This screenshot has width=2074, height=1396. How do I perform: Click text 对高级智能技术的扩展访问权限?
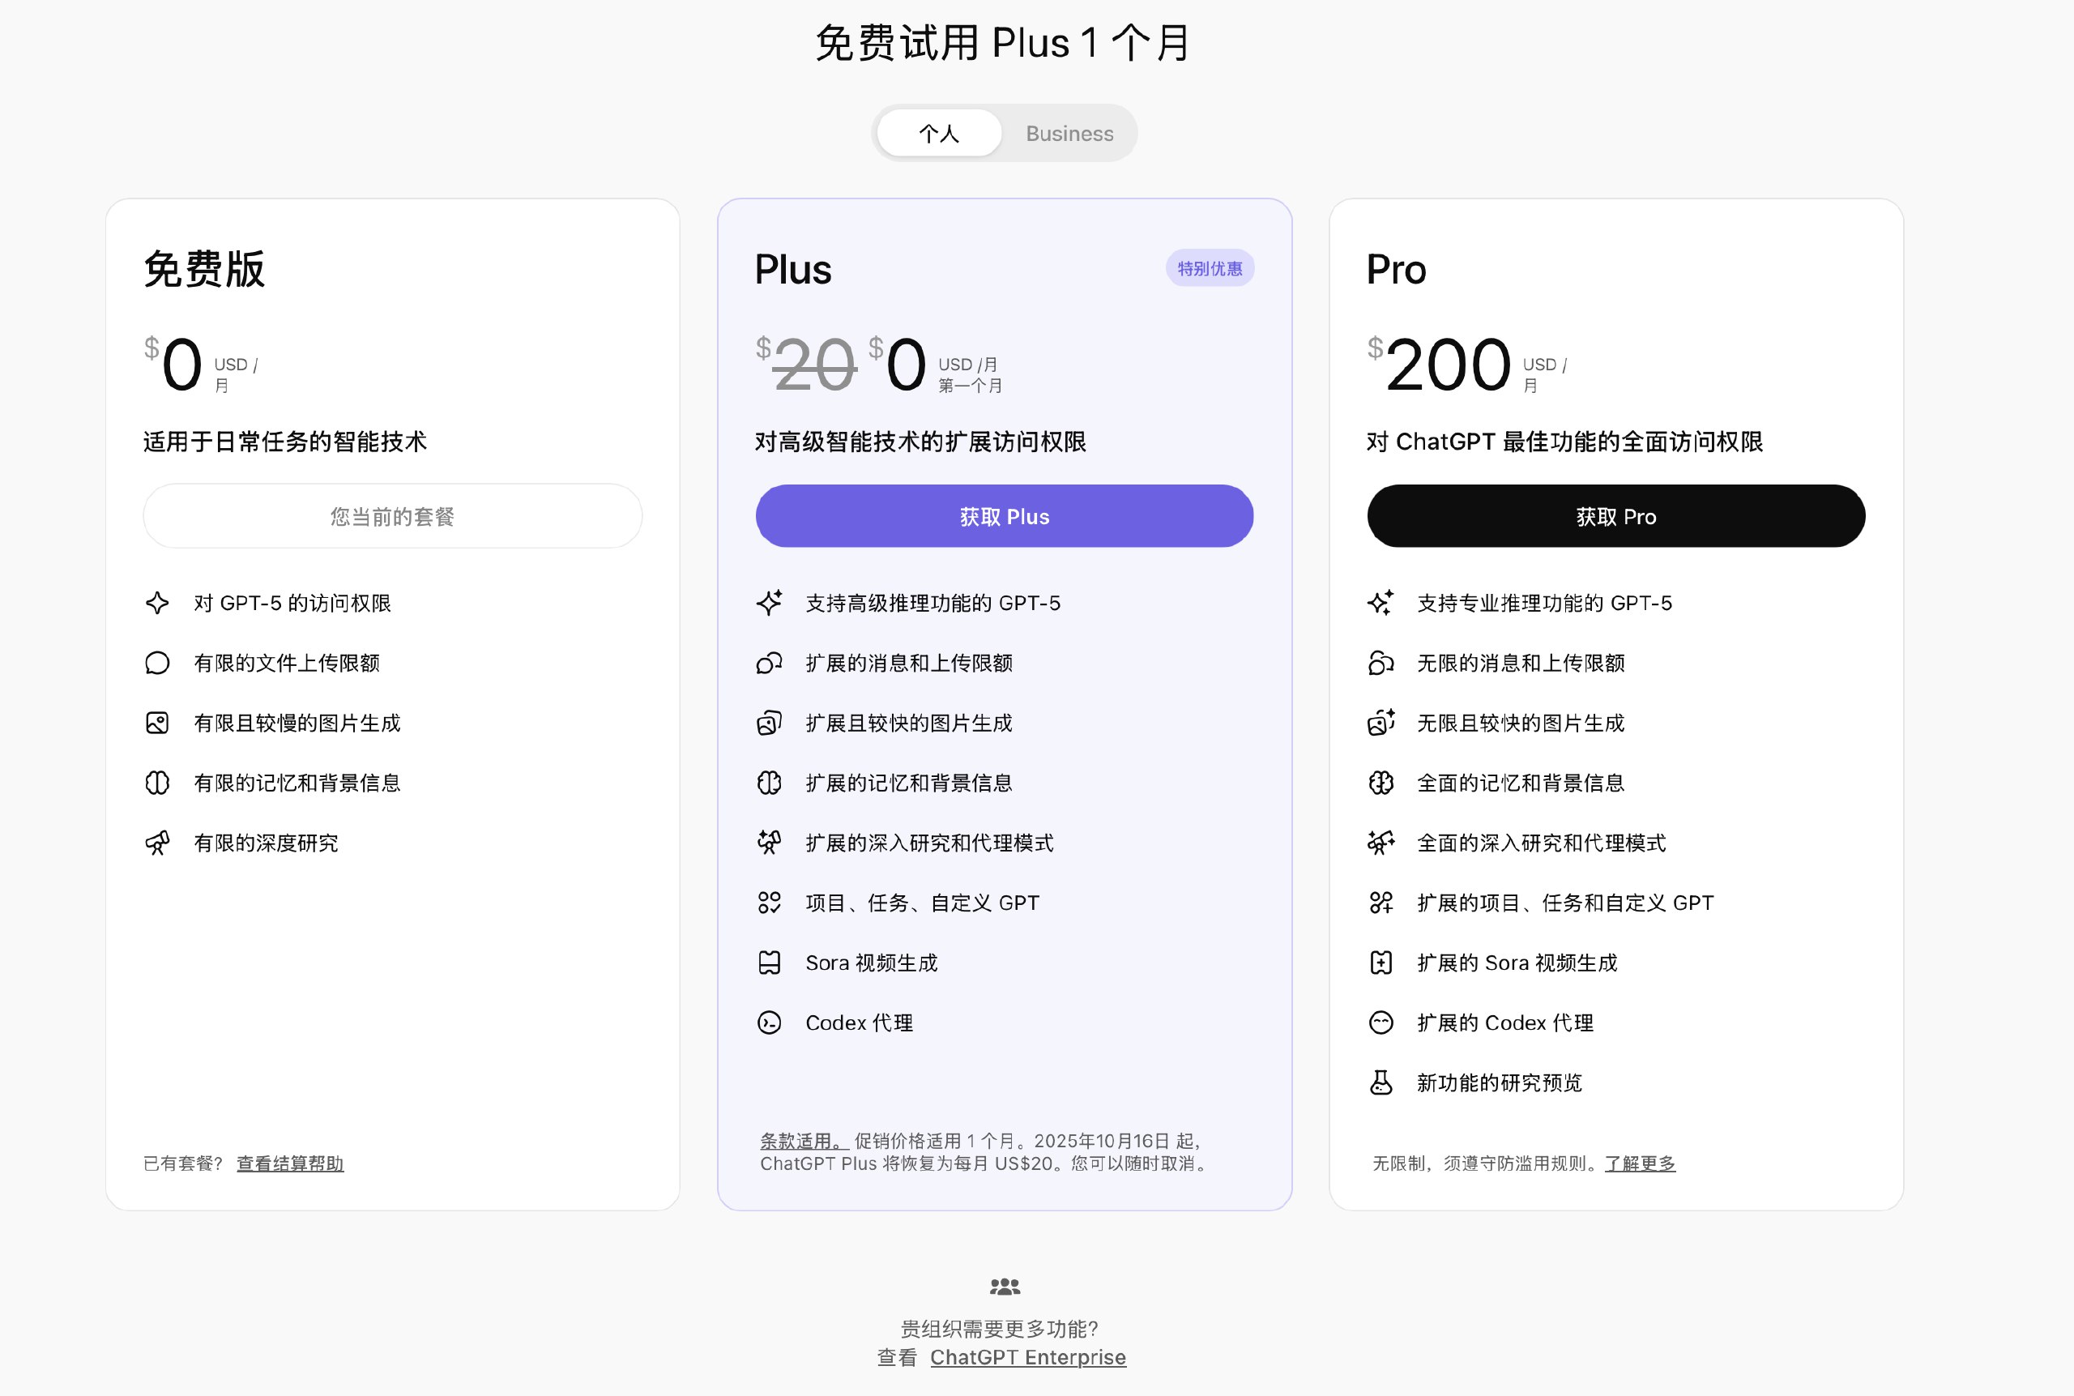[921, 442]
